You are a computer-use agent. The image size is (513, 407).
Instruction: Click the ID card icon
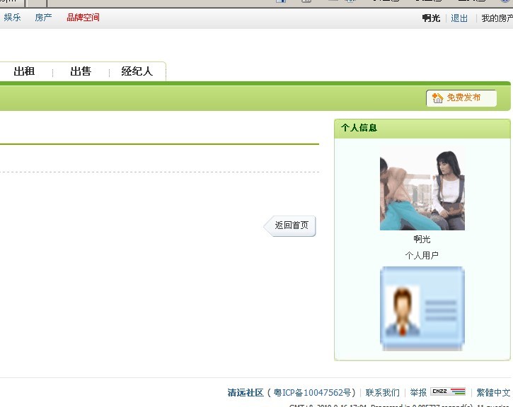(x=422, y=309)
